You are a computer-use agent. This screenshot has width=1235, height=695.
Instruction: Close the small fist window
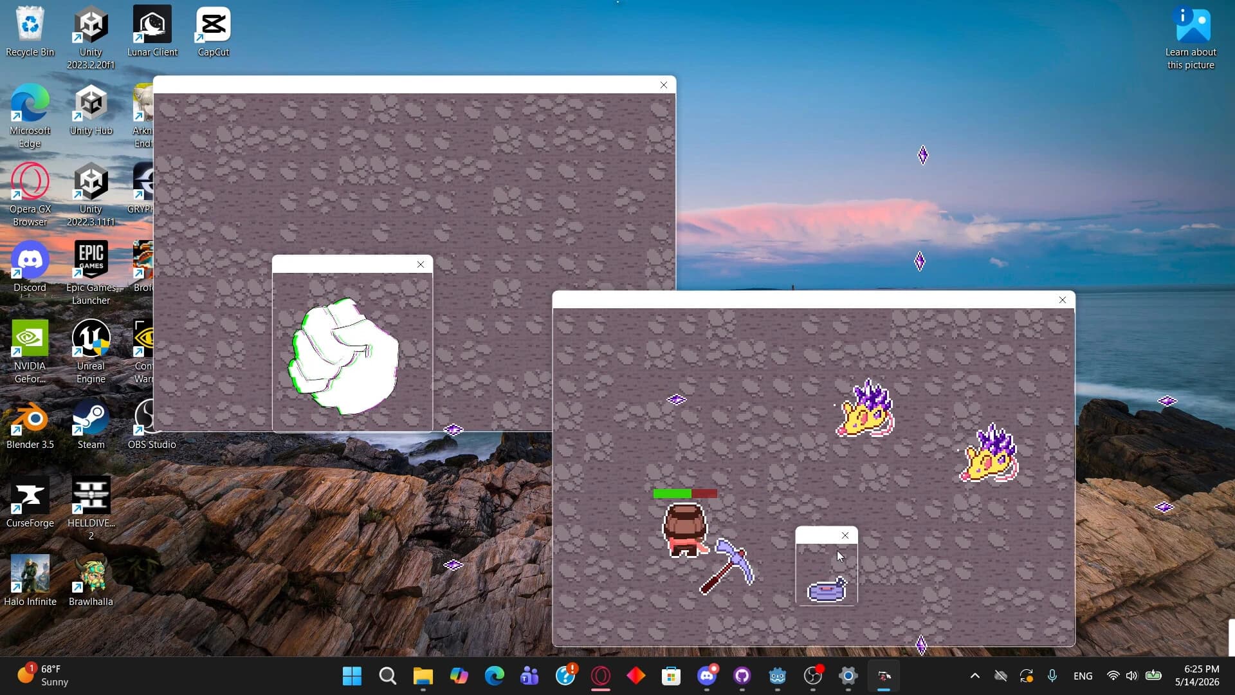coord(421,264)
